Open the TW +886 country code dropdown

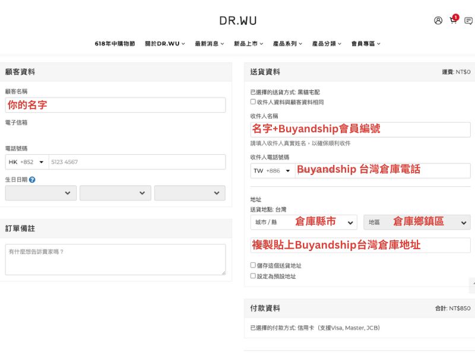(273, 170)
